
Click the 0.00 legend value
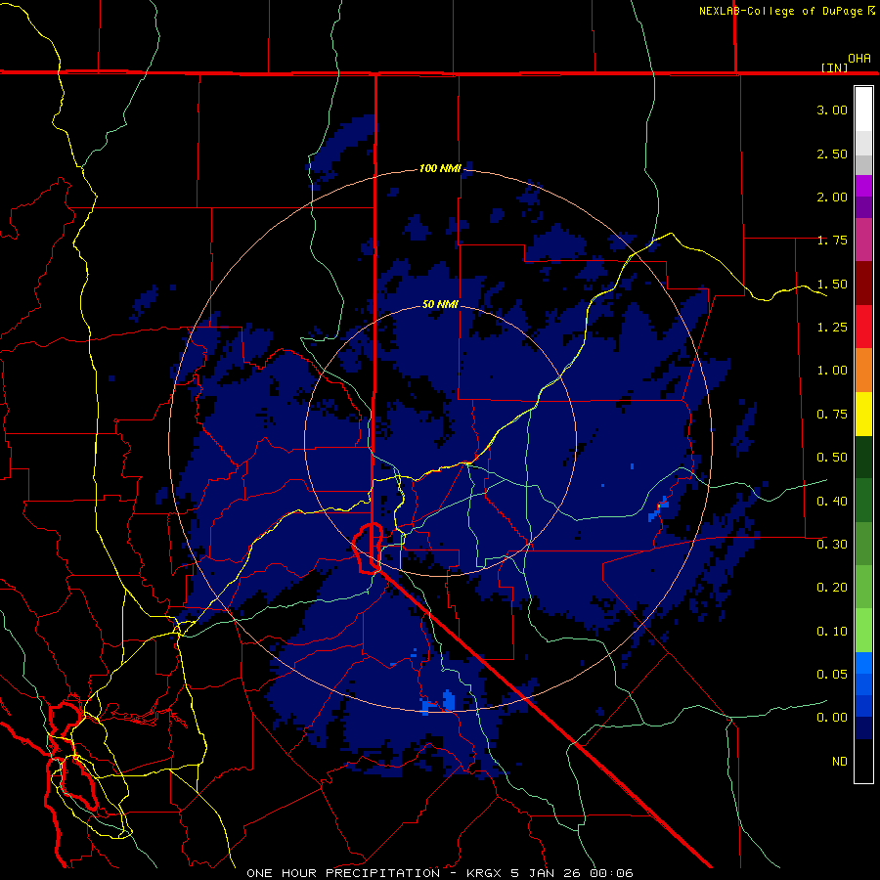tap(832, 718)
